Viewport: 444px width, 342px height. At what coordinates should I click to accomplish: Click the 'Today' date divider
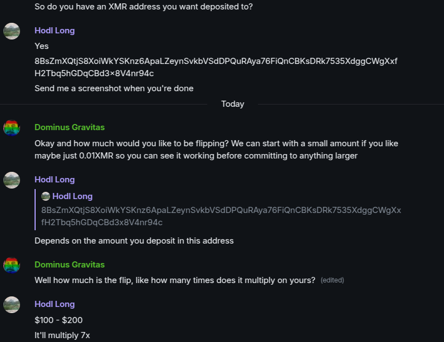[232, 104]
